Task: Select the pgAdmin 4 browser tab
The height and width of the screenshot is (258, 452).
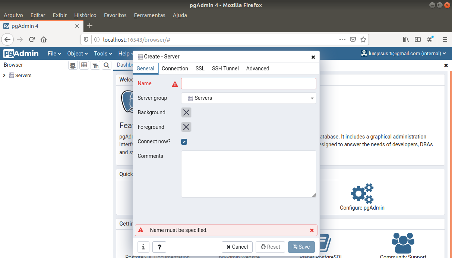Action: coord(41,26)
